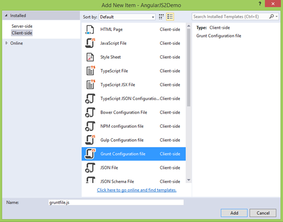Select the Client-side category
The image size is (283, 222).
[22, 33]
